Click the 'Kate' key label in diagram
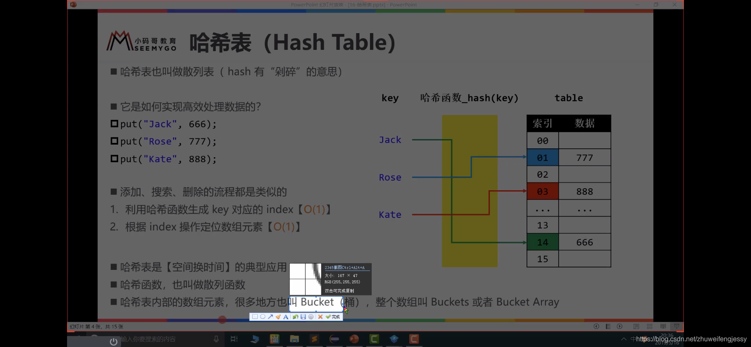 click(390, 215)
